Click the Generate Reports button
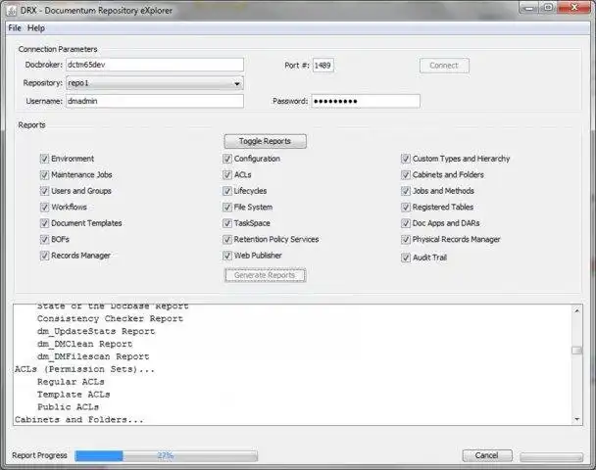This screenshot has height=470, width=596. click(x=265, y=275)
